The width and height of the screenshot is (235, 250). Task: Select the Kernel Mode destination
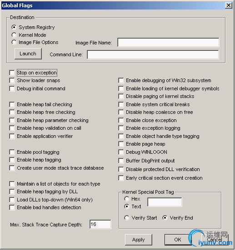[14, 35]
